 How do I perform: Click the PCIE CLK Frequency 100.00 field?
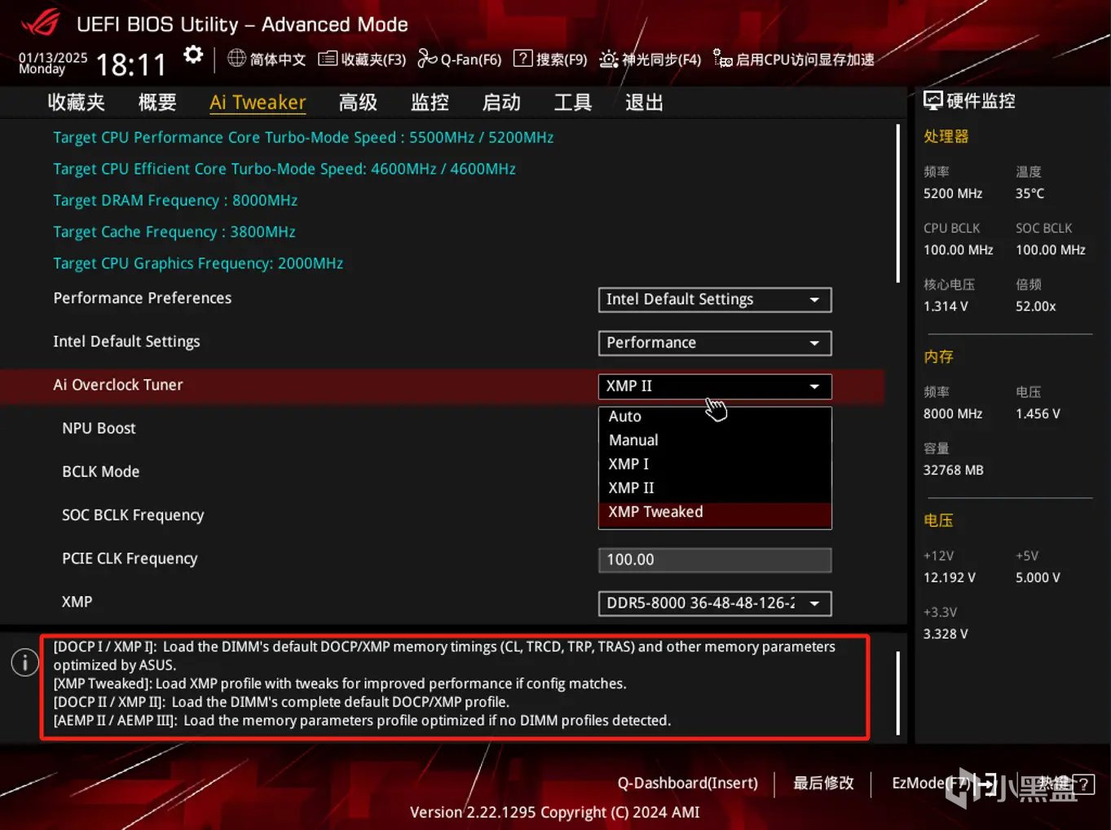715,559
